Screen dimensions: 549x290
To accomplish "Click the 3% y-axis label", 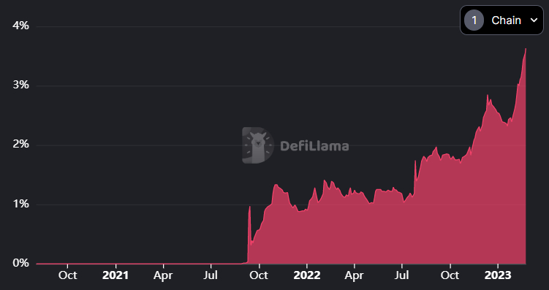I will pyautogui.click(x=21, y=85).
